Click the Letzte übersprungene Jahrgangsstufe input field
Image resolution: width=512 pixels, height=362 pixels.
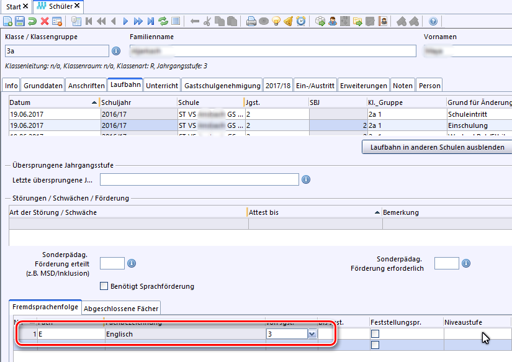199,180
